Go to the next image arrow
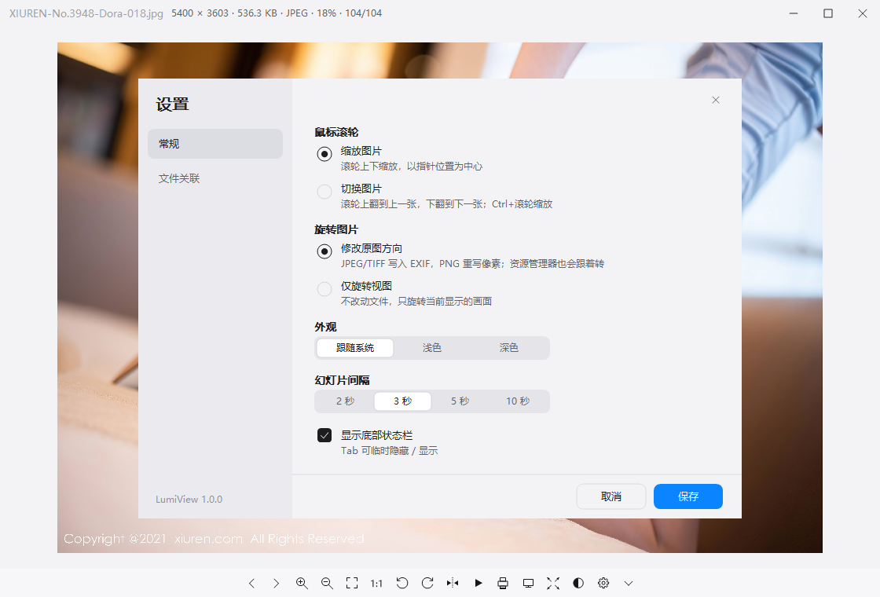This screenshot has width=880, height=597. coord(276,584)
